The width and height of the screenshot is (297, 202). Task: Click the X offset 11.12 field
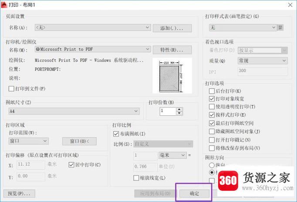tap(31, 165)
